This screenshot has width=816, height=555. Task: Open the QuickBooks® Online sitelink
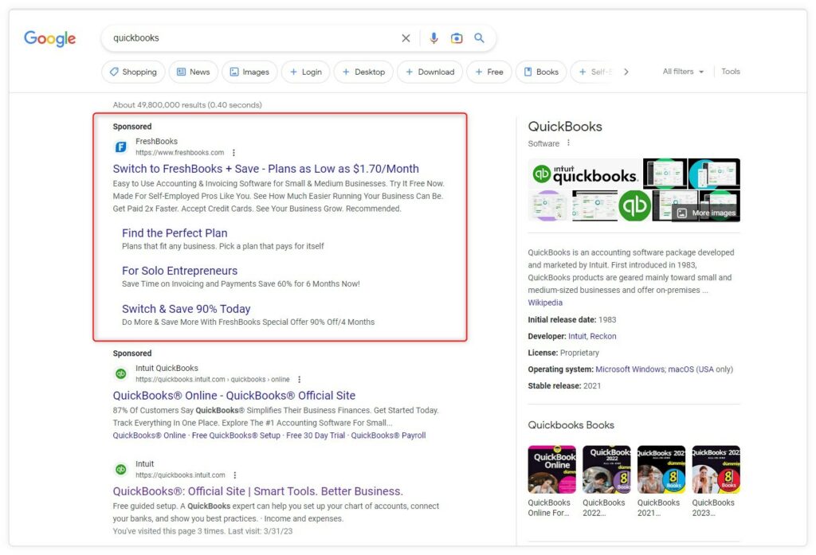pos(149,436)
